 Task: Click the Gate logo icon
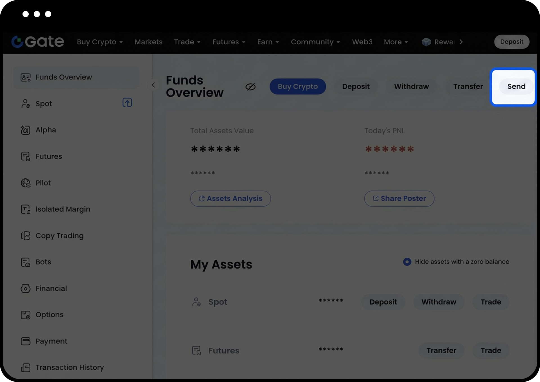click(x=17, y=42)
